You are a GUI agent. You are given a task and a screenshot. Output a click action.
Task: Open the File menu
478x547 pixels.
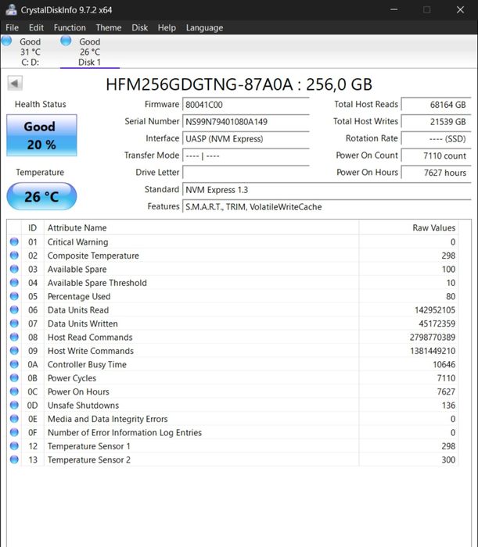tap(13, 27)
